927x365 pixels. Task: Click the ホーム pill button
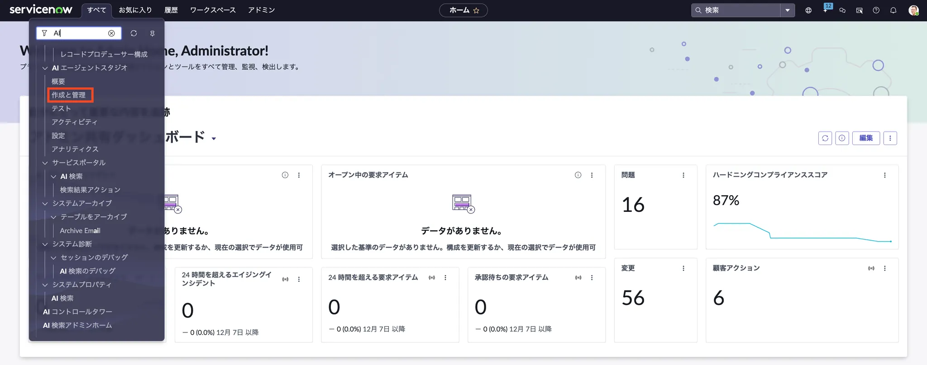pos(463,10)
